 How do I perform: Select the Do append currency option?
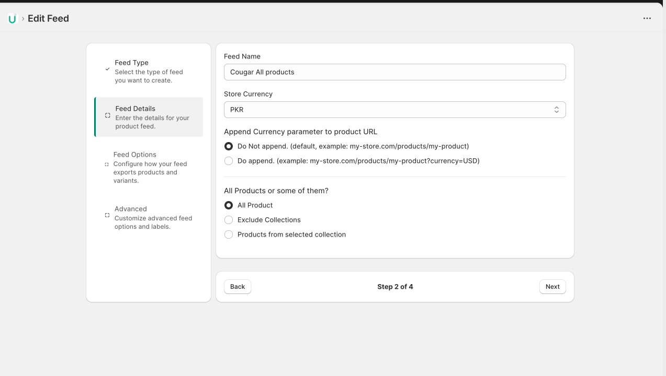point(229,161)
